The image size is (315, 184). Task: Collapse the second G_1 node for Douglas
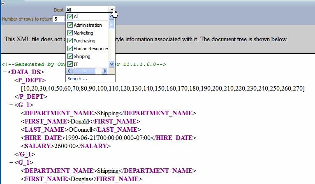(11, 162)
